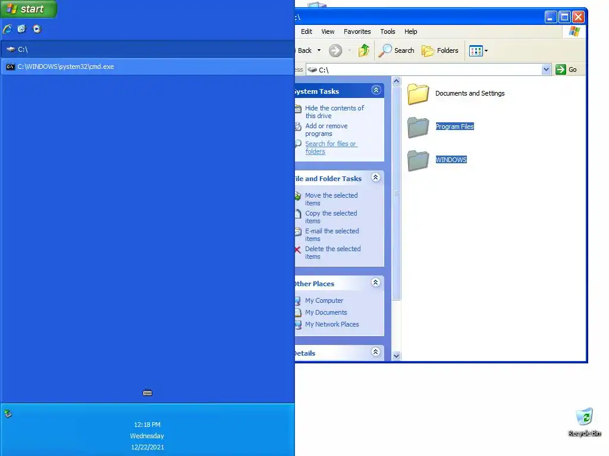Switch to the C:\ taskbar window button
Screen dimensions: 609x456
[x=147, y=49]
